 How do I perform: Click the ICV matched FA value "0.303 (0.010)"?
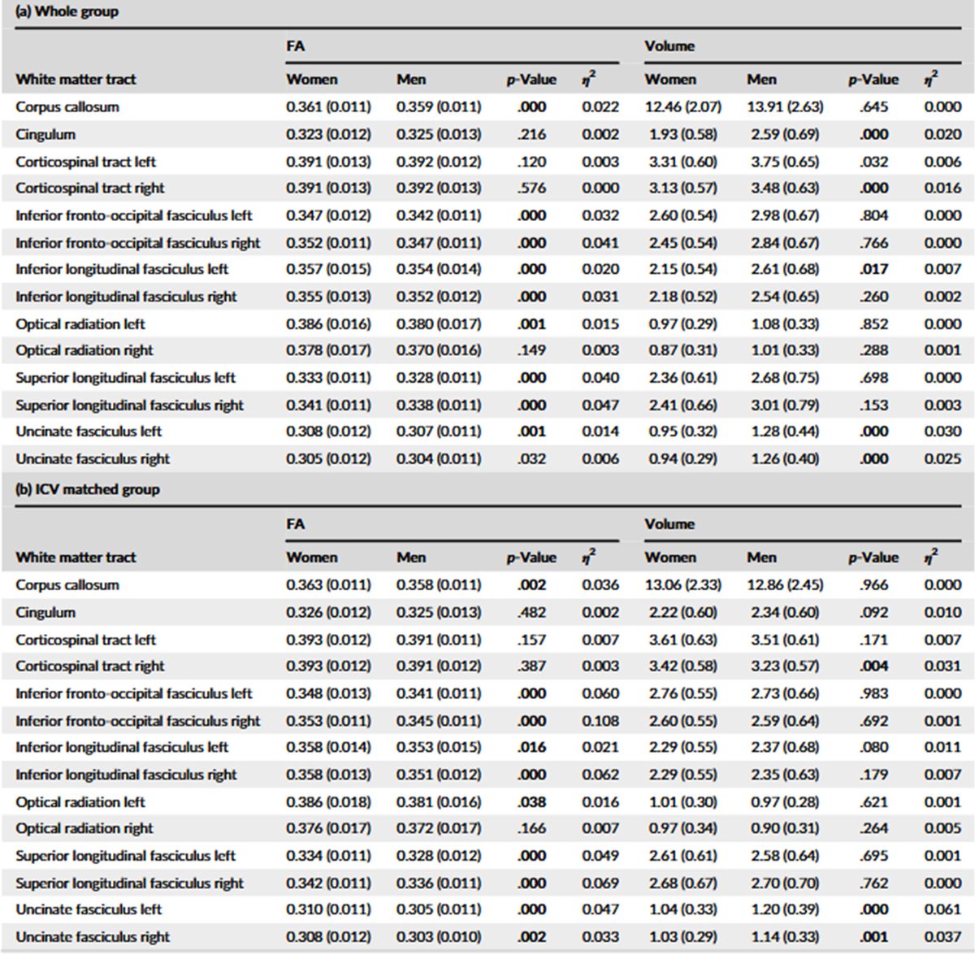(439, 937)
